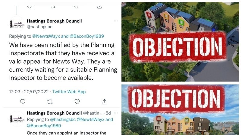Open the street-view housing OBJECTION image
Viewport: 241px width, 135px height.
point(180,110)
